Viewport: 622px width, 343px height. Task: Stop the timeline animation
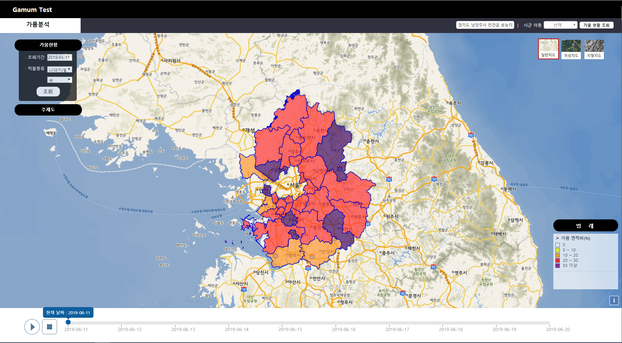(x=50, y=327)
